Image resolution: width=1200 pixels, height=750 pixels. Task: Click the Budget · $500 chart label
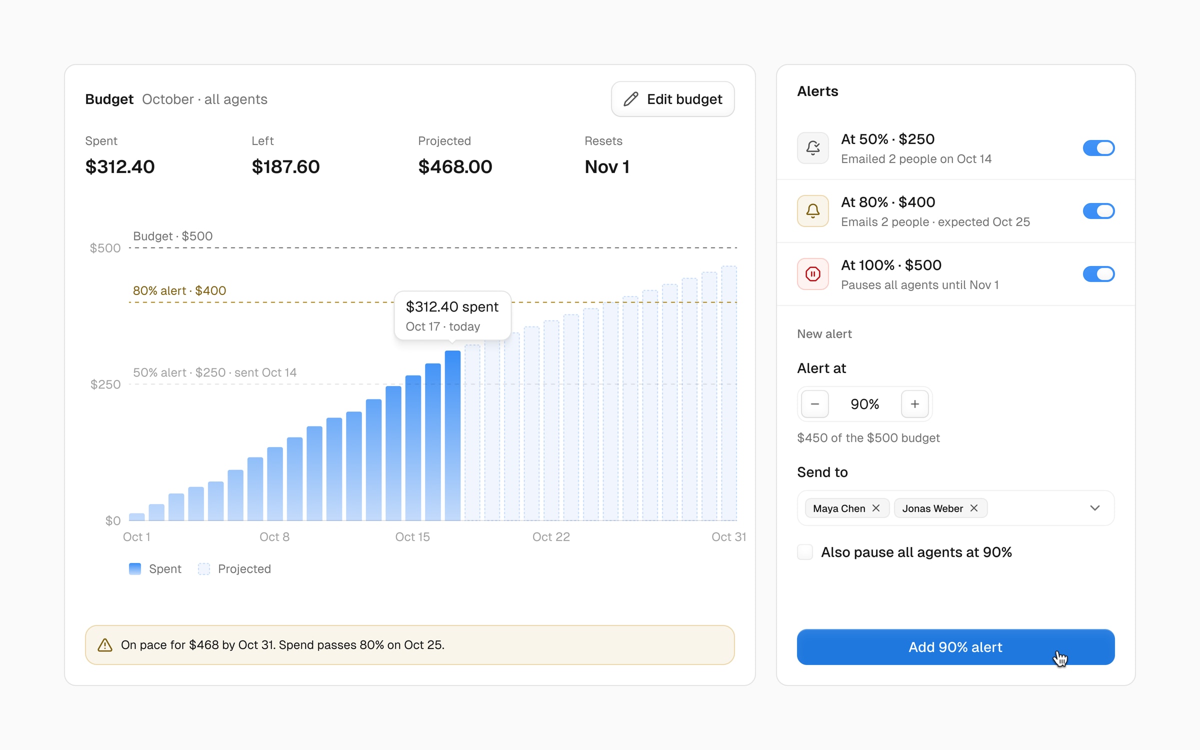point(173,236)
